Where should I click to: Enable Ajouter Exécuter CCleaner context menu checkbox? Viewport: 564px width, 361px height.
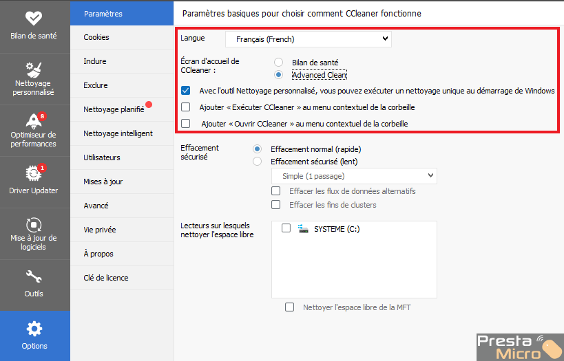pos(186,107)
